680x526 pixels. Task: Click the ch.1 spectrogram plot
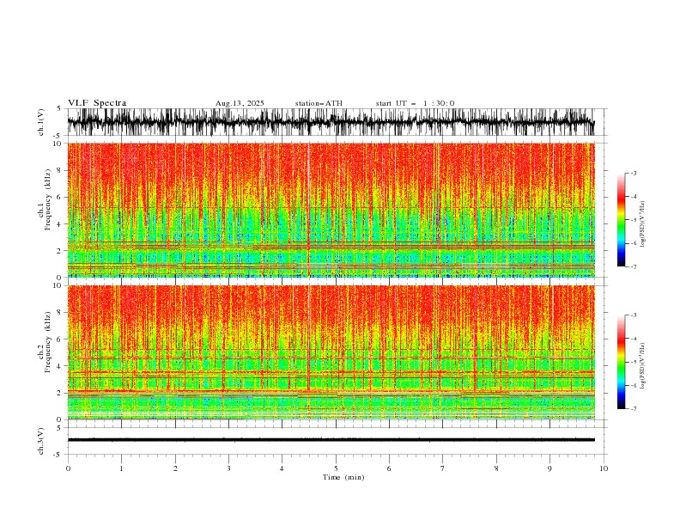[x=331, y=210]
